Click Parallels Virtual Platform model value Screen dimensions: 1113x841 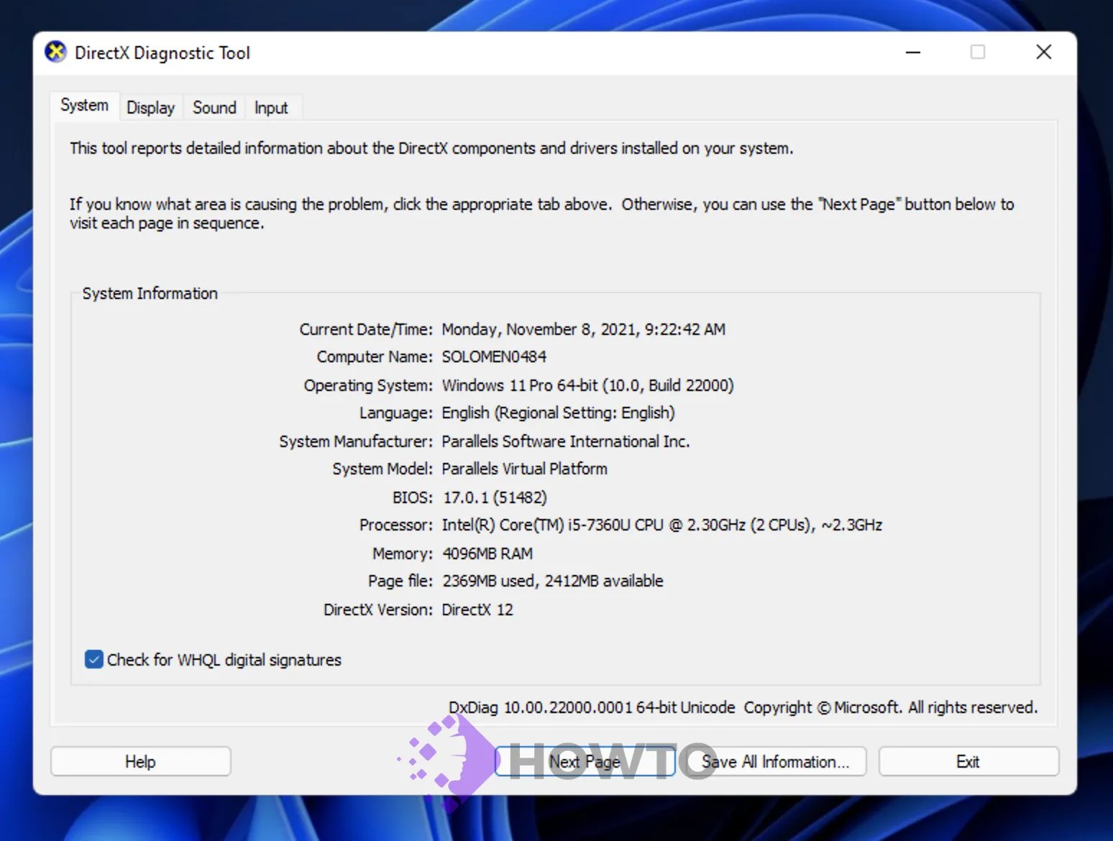pos(524,469)
